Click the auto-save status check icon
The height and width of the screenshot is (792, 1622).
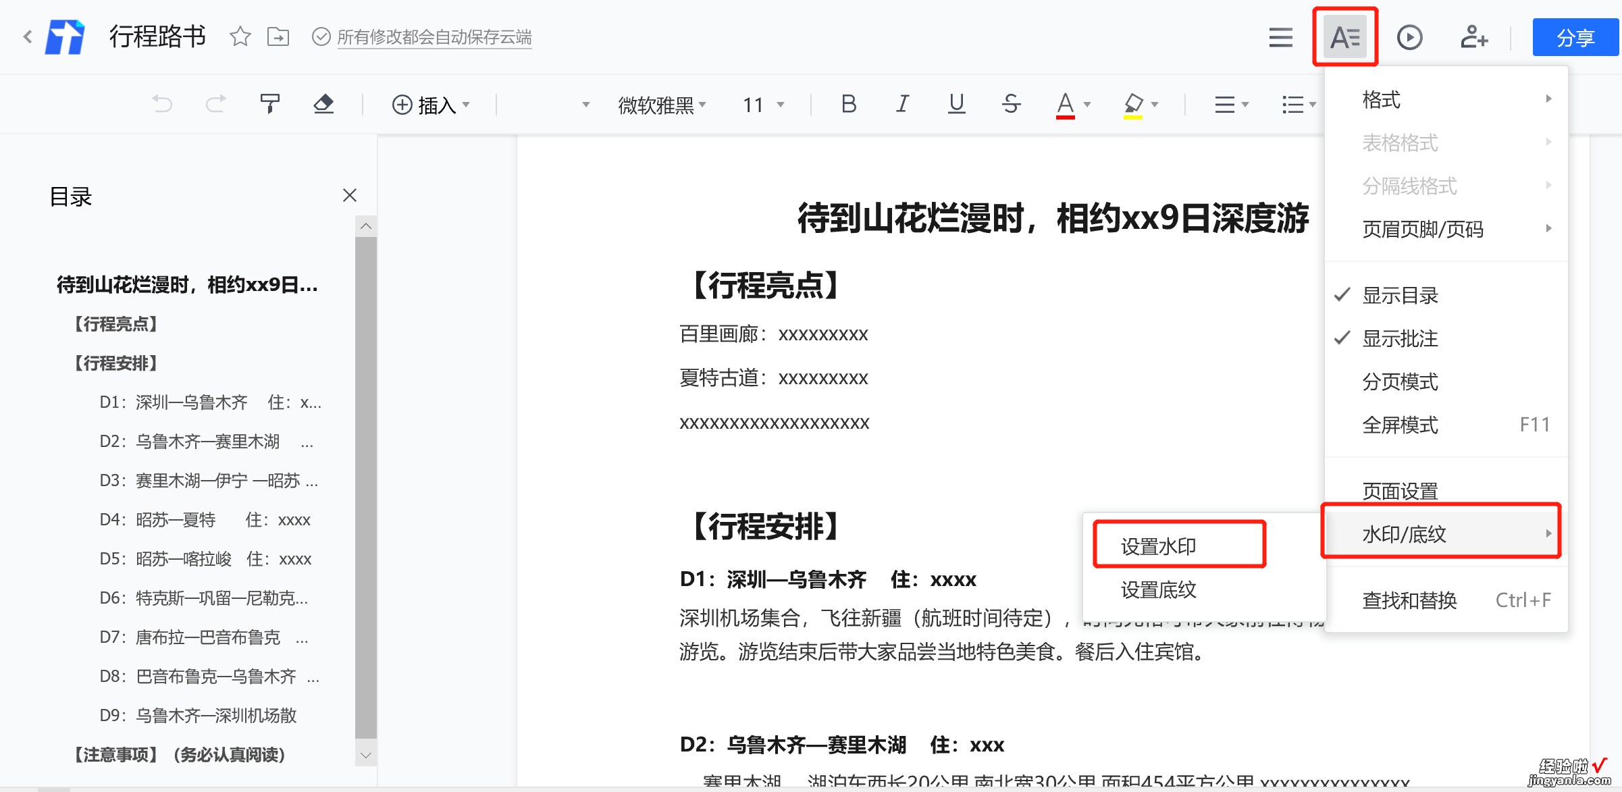tap(321, 36)
